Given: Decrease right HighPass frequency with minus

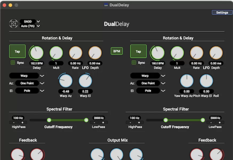Looking at the screenshot, I should point(130,123).
